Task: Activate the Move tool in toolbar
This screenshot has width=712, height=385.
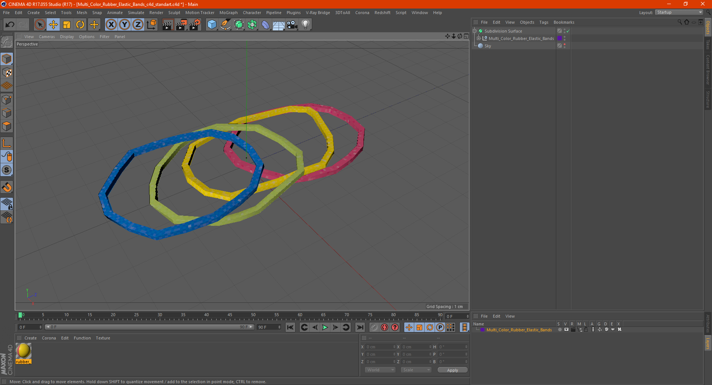Action: 53,25
